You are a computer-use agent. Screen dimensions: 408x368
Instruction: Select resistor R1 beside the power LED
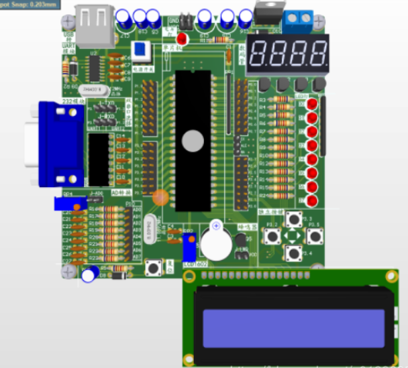(x=221, y=40)
